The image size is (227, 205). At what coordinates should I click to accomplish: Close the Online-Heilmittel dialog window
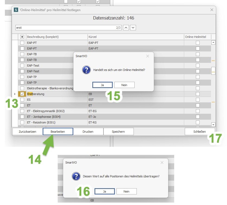[x=212, y=10]
